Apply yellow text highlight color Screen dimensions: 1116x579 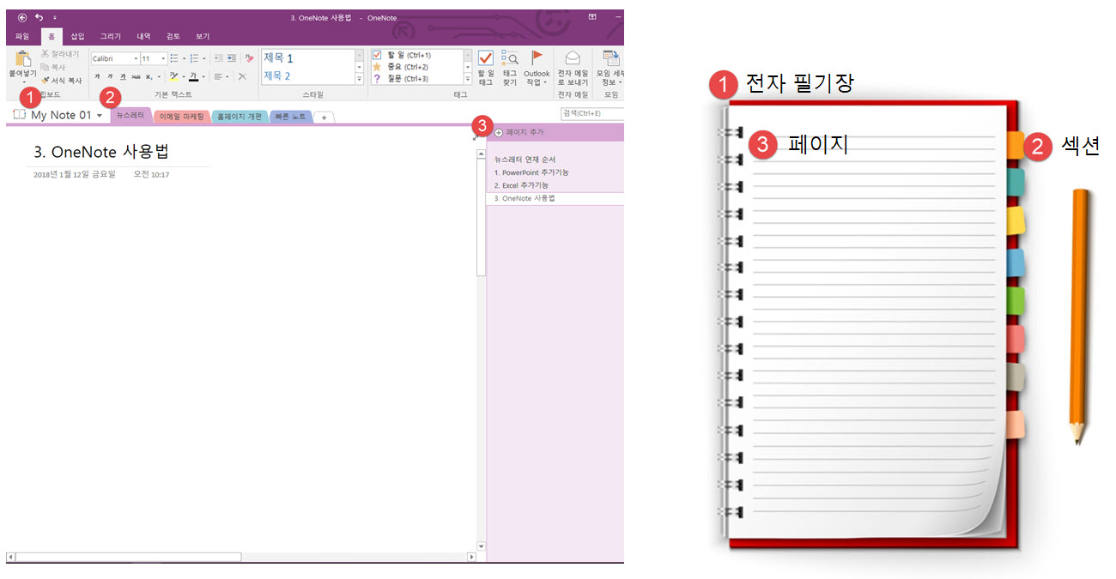click(x=173, y=76)
